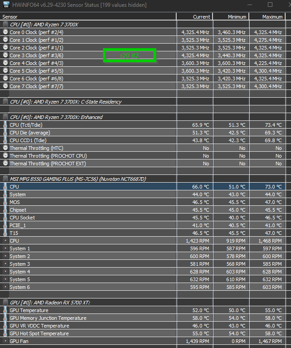The height and width of the screenshot is (348, 291).
Task: Click the chip icon for CPU [#0]: AMD Ryzen 7 3700X header
Action: coord(5,24)
